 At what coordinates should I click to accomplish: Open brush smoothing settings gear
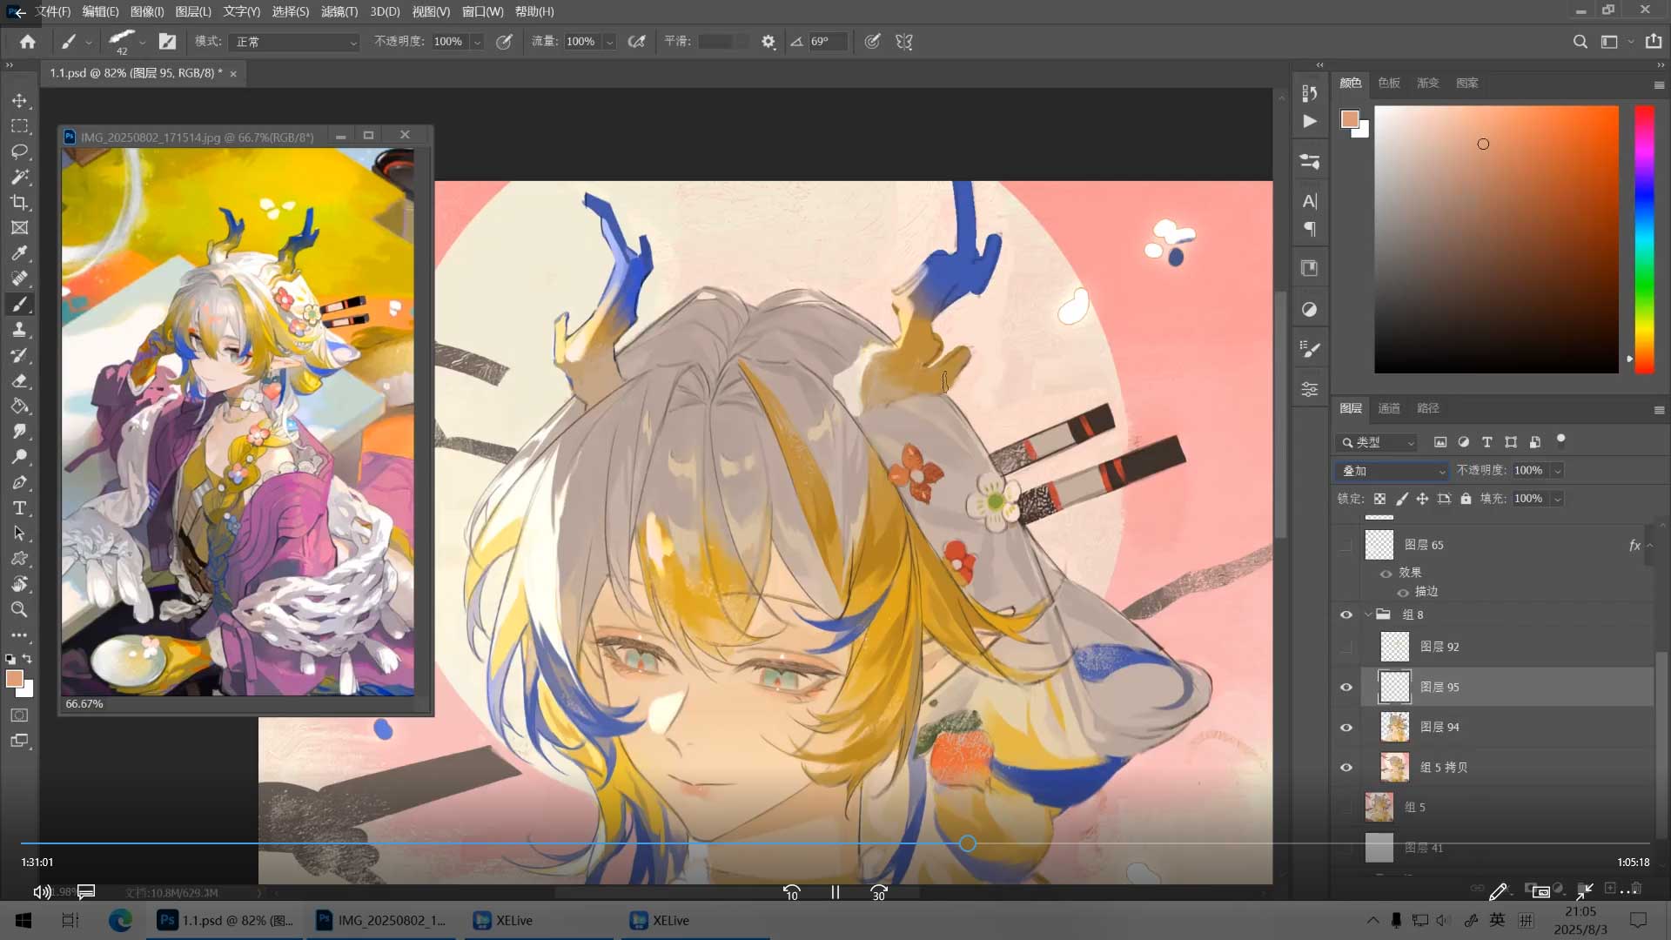tap(768, 42)
